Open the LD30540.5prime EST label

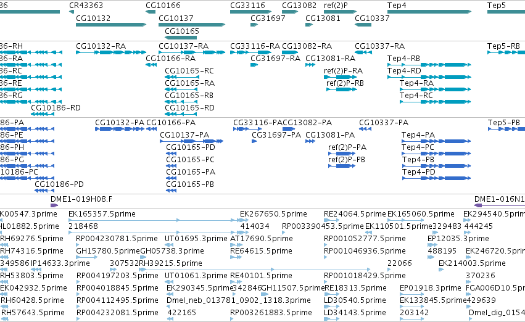point(355,300)
